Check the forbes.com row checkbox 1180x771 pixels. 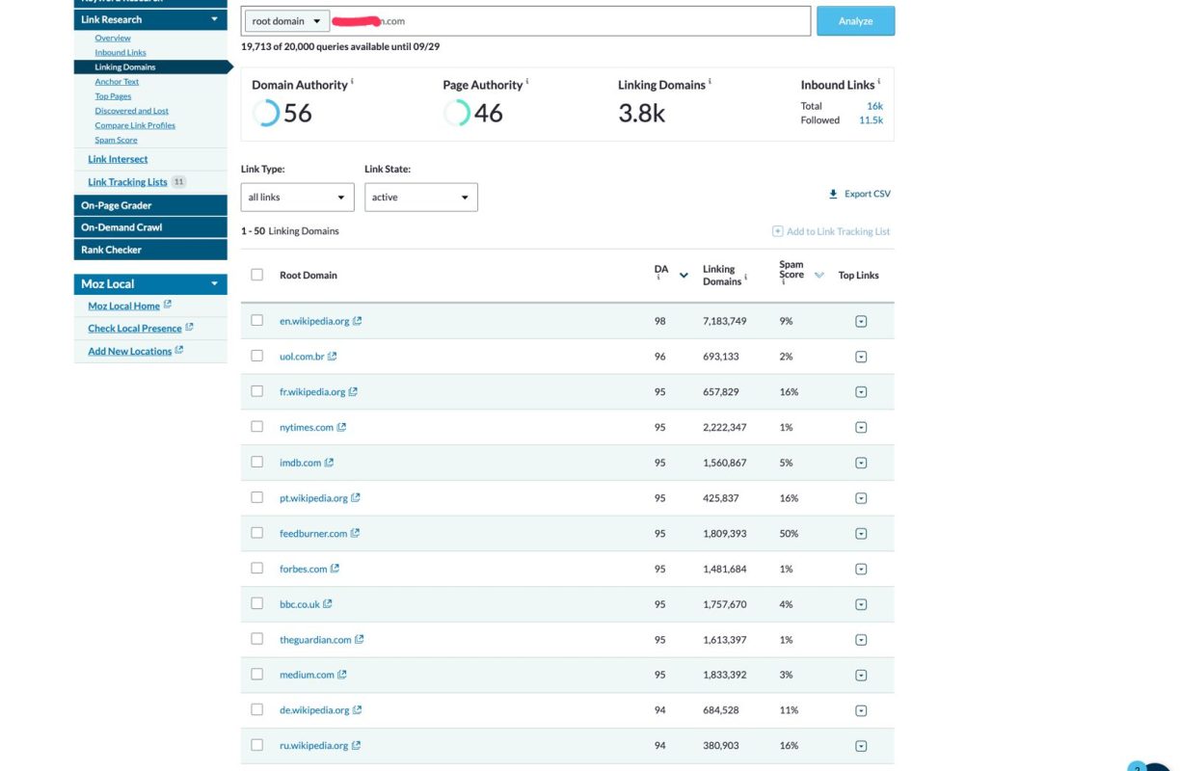click(x=257, y=568)
